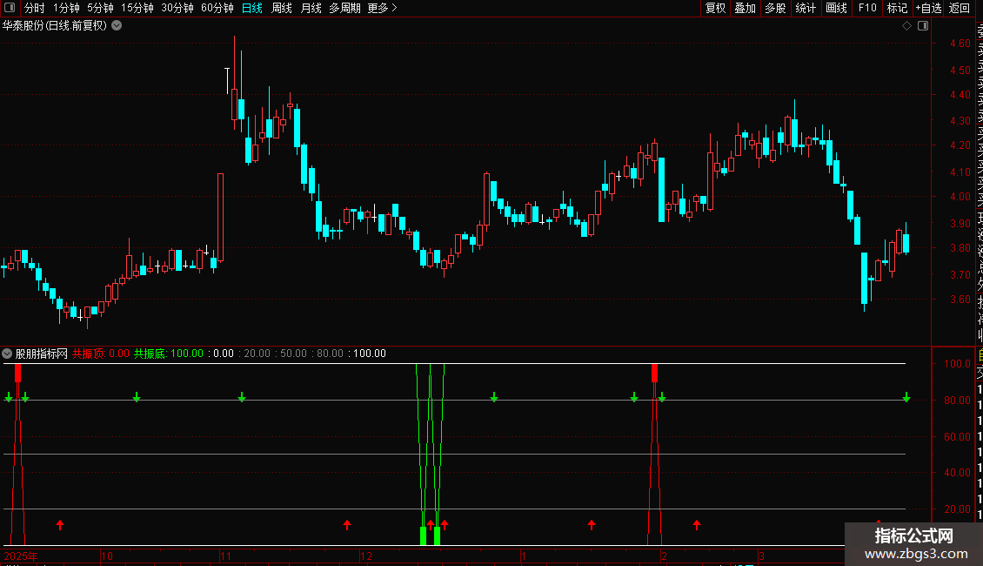Toggle the side panel icon at chart top-right
983x566 pixels.
(923, 26)
